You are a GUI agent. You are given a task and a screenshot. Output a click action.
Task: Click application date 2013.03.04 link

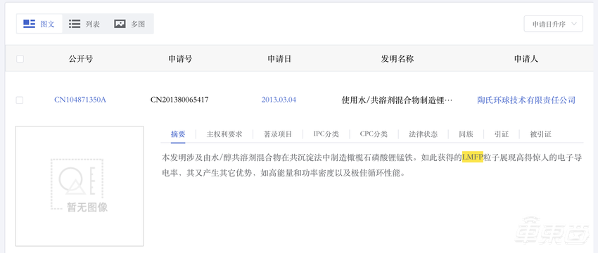point(279,100)
